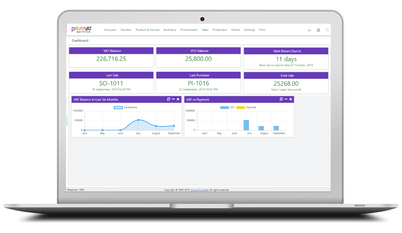Open the Product & Service menu
Viewport: 402px width, 233px height.
coord(147,30)
